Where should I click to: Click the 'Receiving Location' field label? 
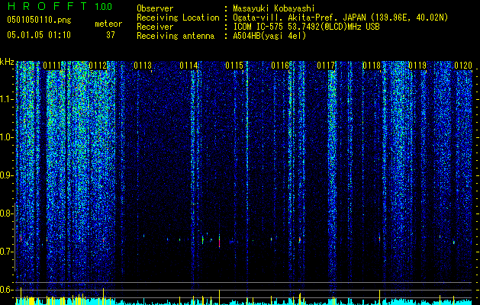(x=178, y=18)
